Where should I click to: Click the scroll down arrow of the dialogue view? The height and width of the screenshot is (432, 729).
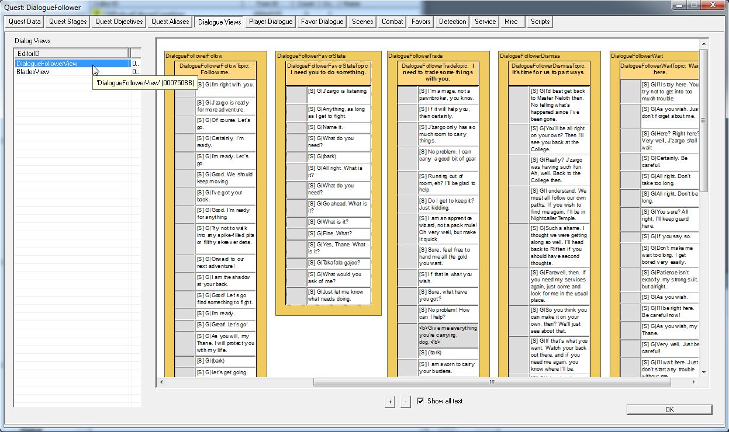(703, 372)
